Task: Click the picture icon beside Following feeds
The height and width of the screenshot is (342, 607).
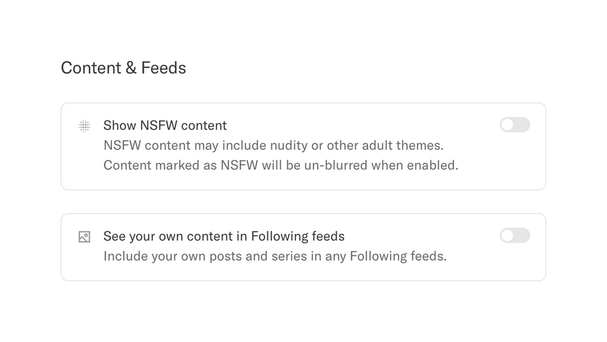Action: click(84, 237)
